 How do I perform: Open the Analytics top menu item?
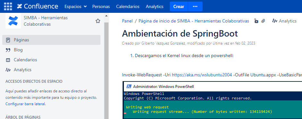154,6
